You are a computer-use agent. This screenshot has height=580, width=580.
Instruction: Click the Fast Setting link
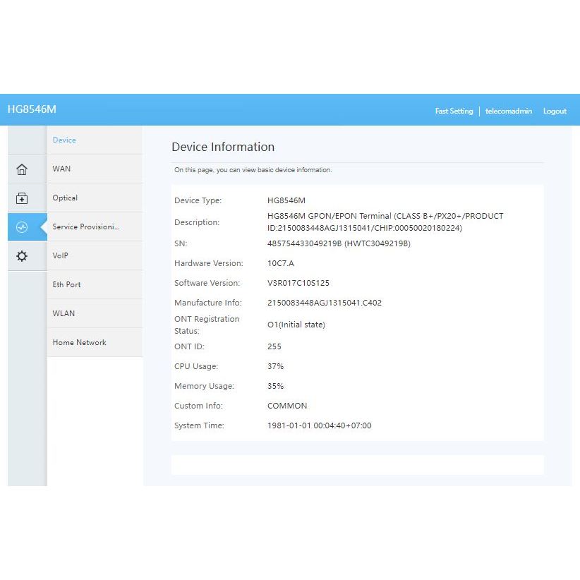tap(454, 111)
